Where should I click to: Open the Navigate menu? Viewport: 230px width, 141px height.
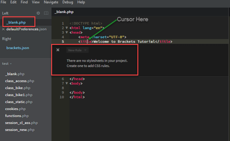[x=51, y=2]
